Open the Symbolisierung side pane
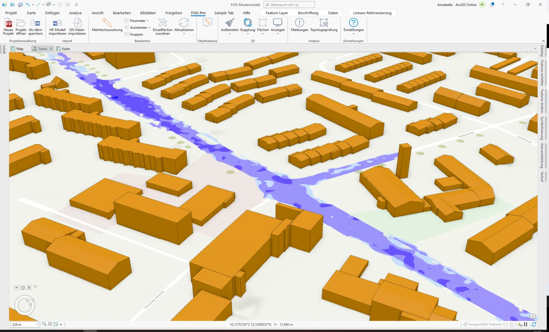Viewport: 549px width, 332px height. click(542, 128)
